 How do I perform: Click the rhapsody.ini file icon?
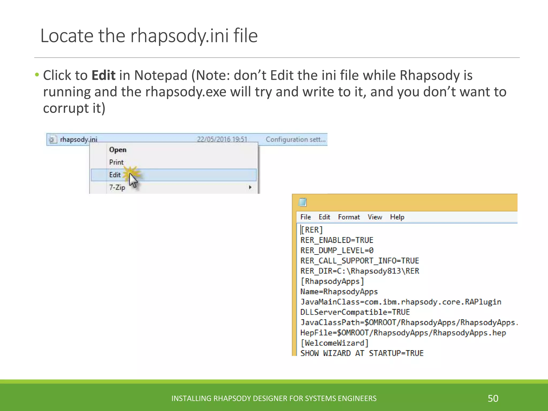coord(52,139)
